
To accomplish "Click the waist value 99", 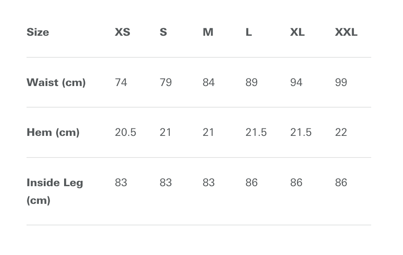I will [x=341, y=82].
